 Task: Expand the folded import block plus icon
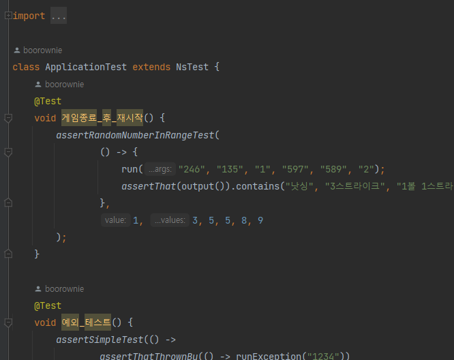(8, 16)
